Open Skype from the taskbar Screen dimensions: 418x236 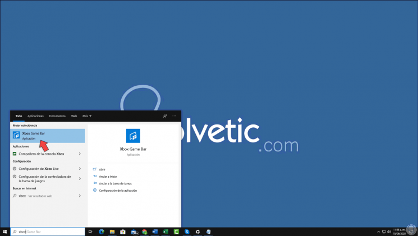tap(187, 232)
